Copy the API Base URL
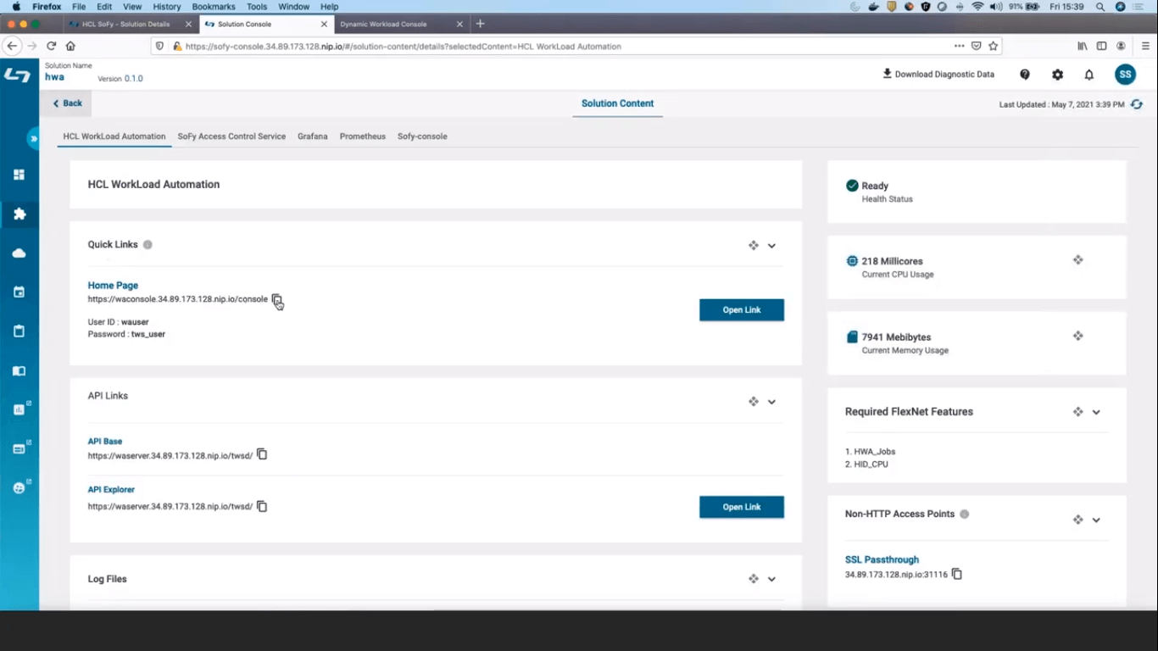 [x=262, y=454]
